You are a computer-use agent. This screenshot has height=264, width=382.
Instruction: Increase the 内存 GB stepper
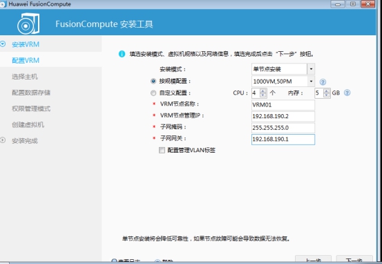tap(327, 91)
